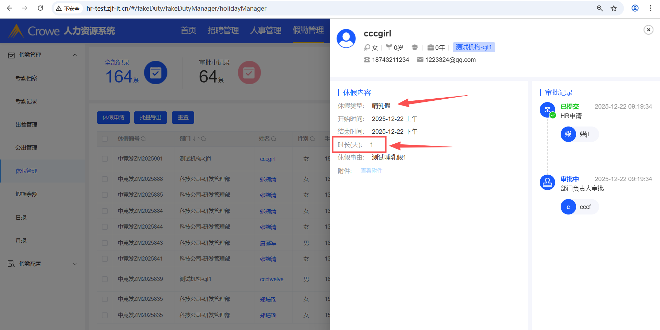Click the envelope icon before the email address
The width and height of the screenshot is (660, 330).
coord(420,60)
